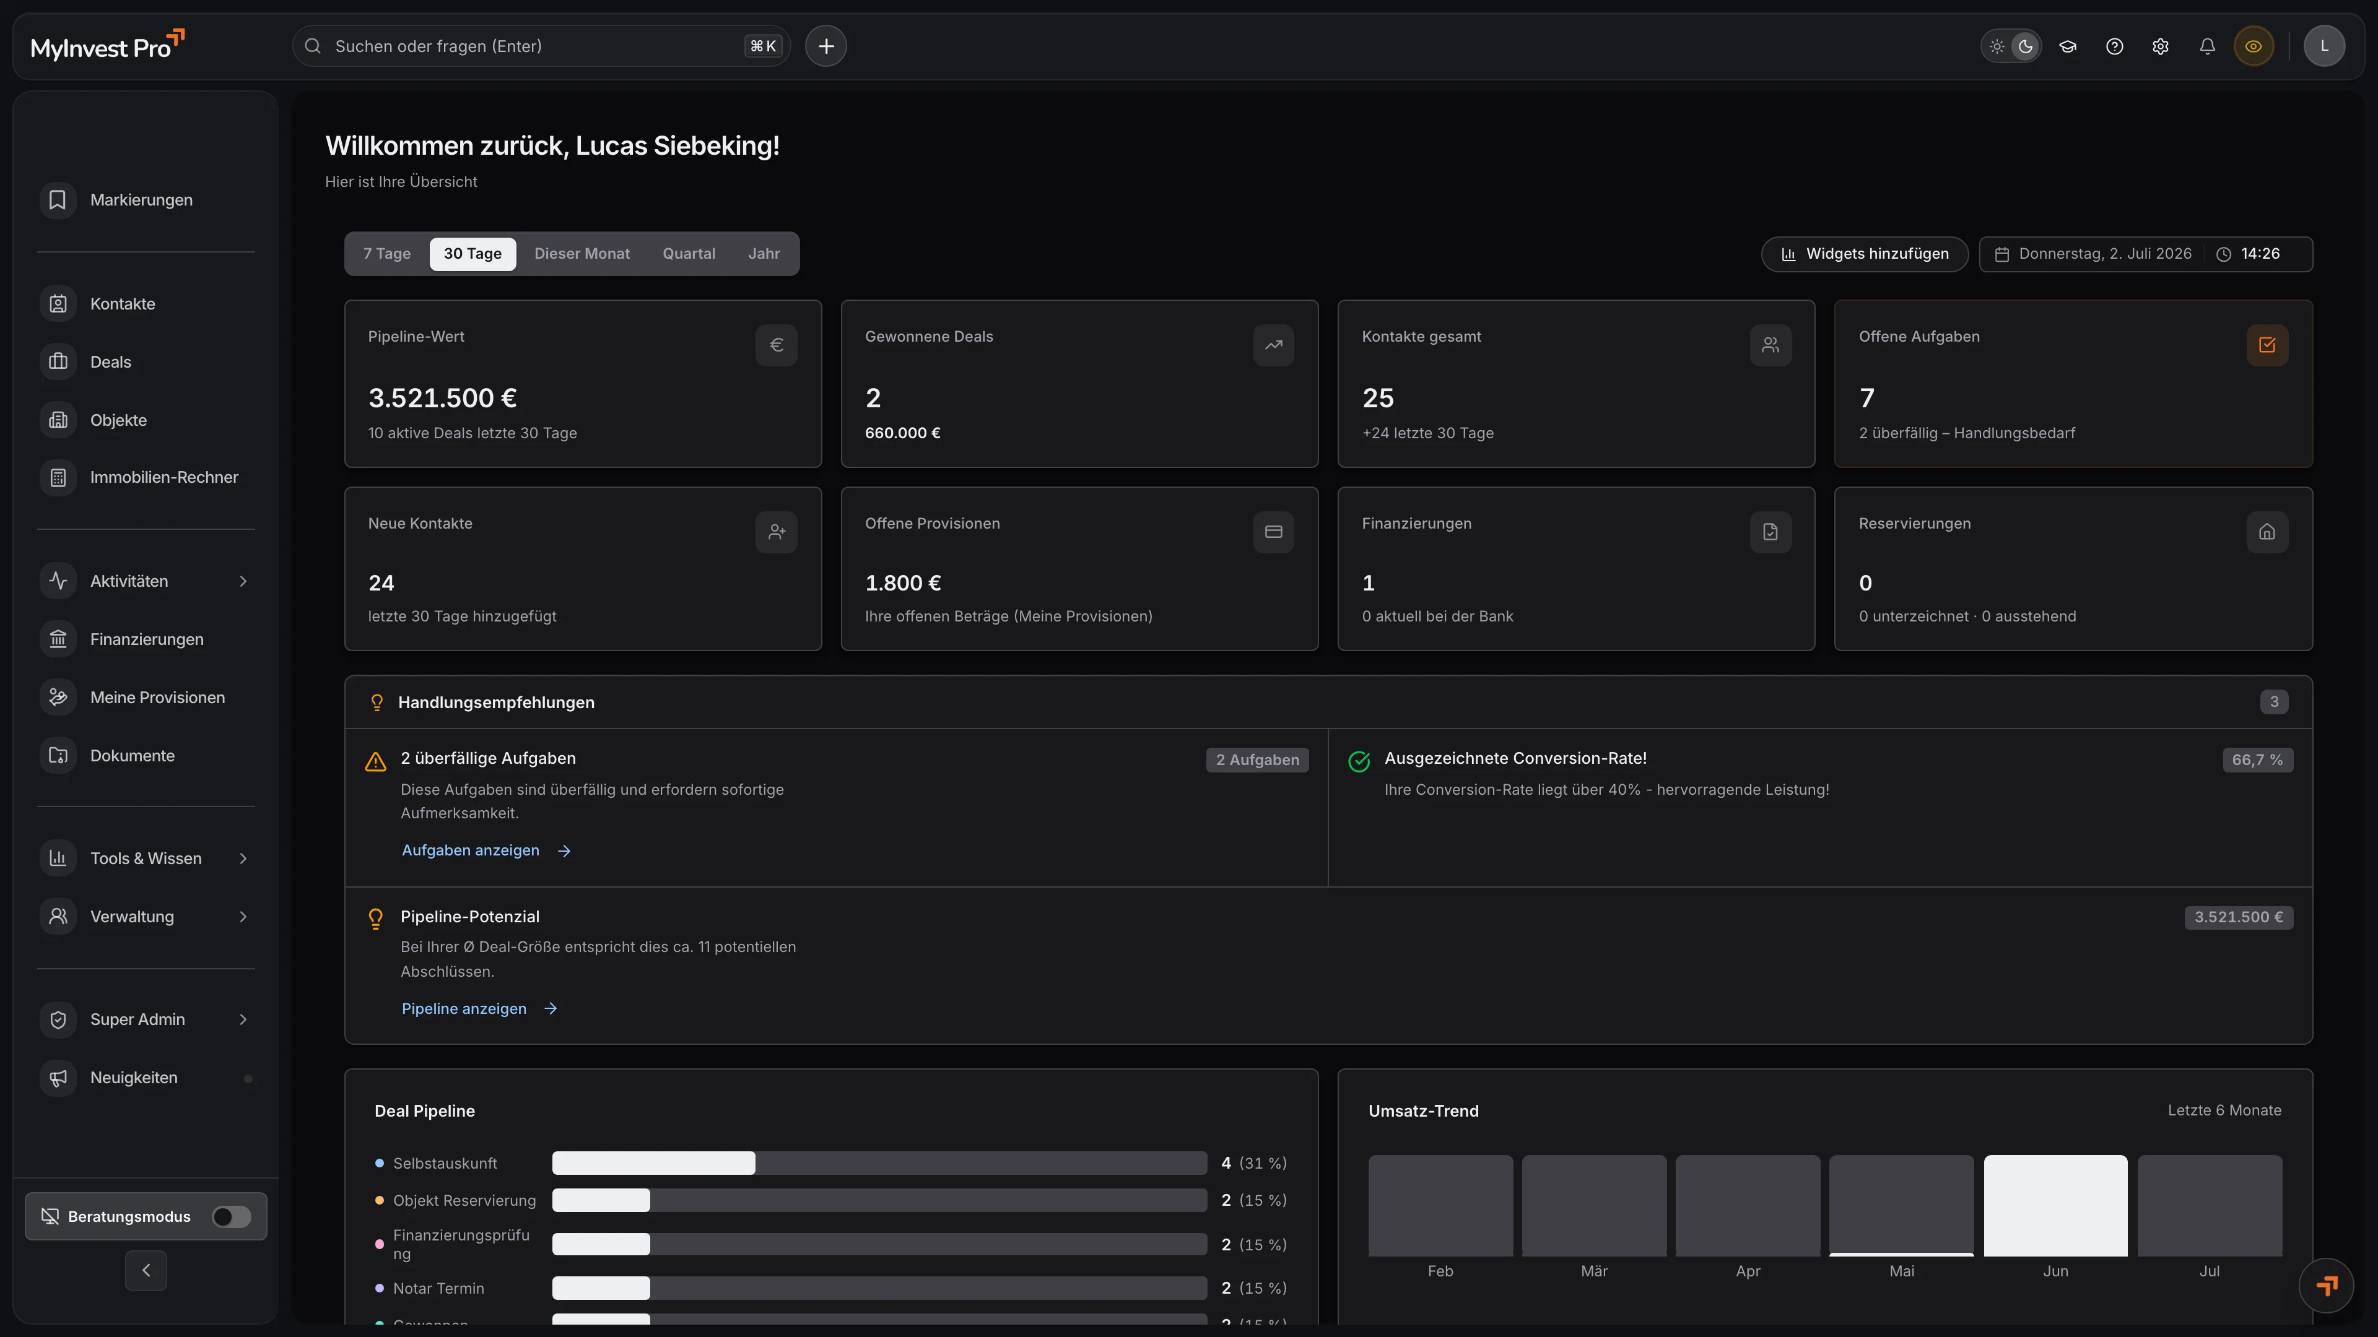This screenshot has height=1337, width=2378.
Task: Click the Notar Termin pipeline bar
Action: 879,1287
